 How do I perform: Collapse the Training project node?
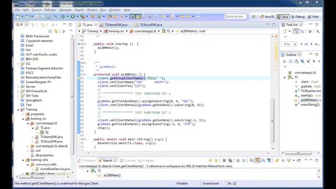click(18, 110)
